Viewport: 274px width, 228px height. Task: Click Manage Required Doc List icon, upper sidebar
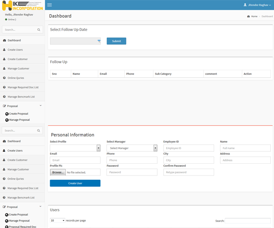point(4,87)
